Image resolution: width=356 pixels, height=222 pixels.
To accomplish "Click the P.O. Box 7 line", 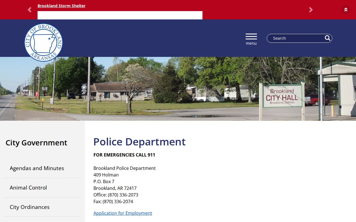I will click(x=104, y=181).
